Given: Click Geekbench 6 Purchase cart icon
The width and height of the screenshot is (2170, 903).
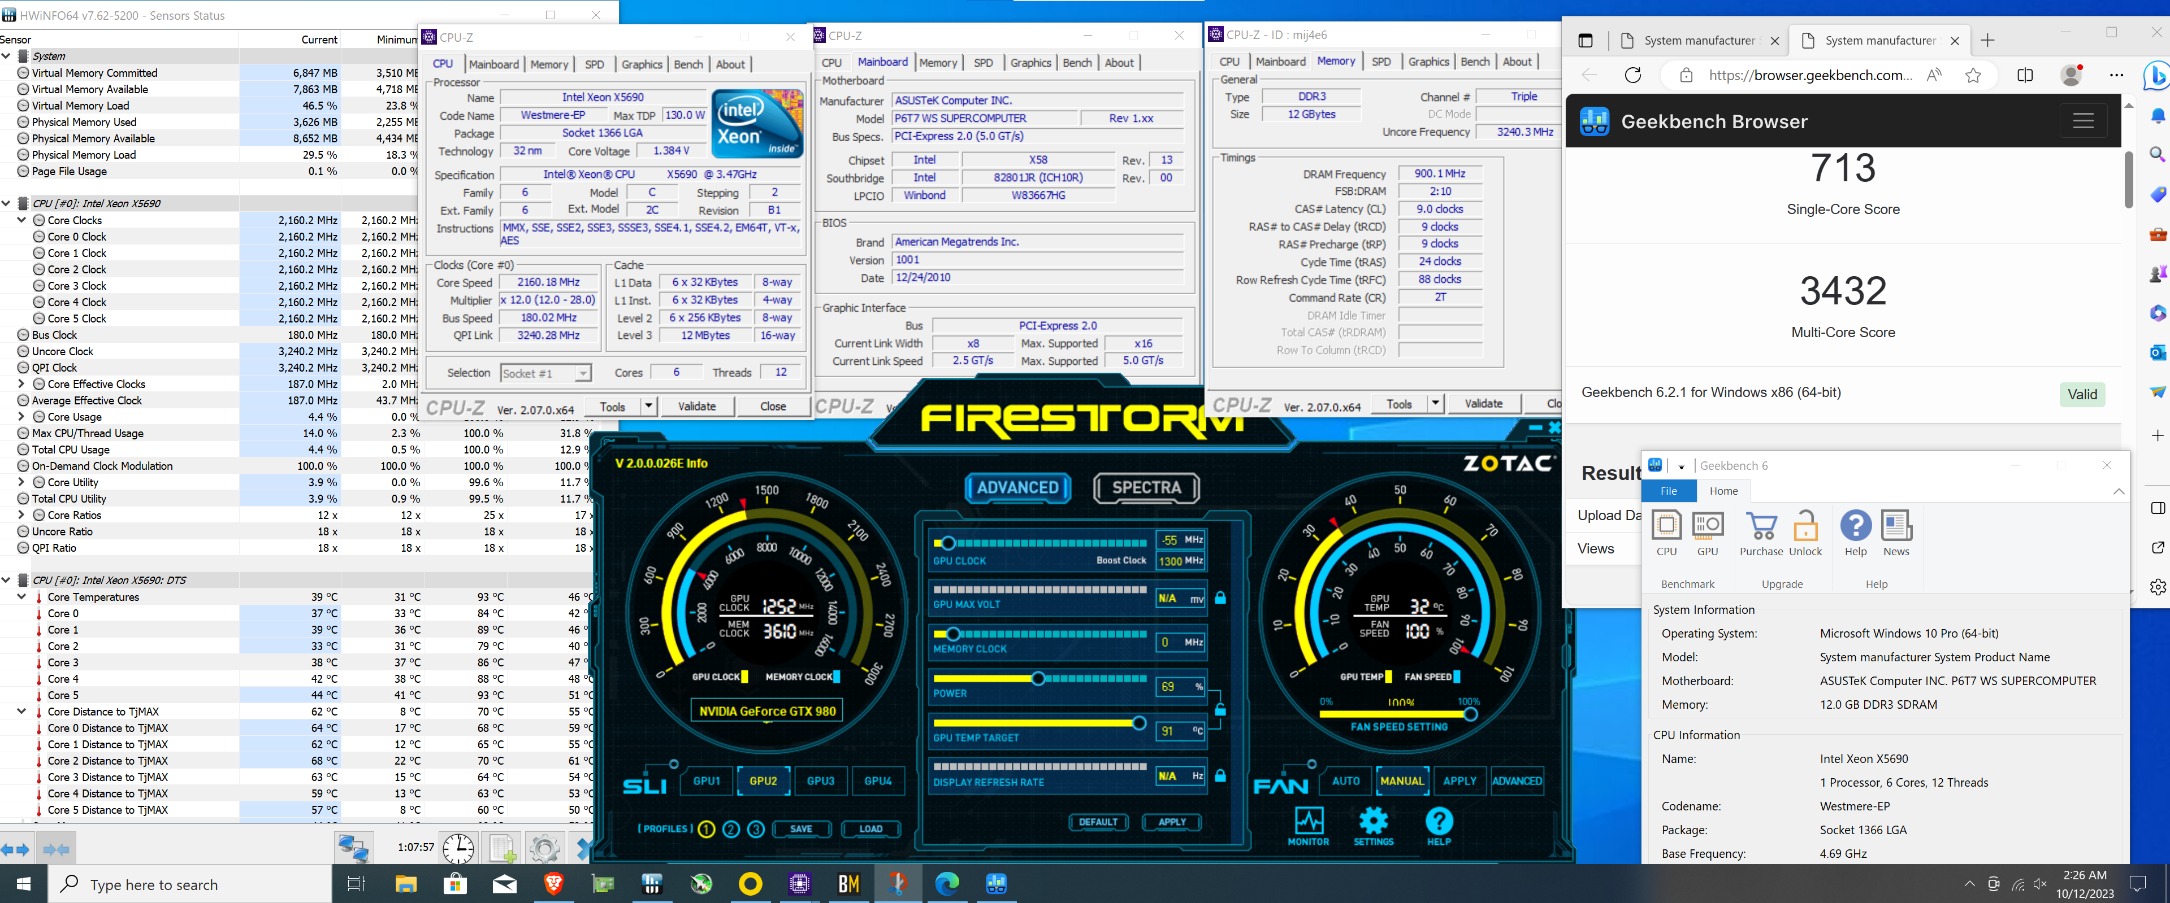Looking at the screenshot, I should (1761, 533).
